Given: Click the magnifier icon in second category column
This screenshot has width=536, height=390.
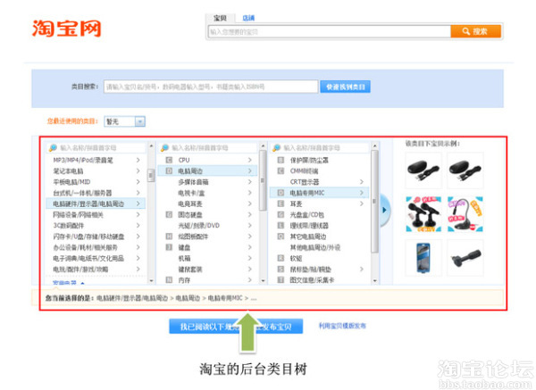Looking at the screenshot, I should [164, 148].
